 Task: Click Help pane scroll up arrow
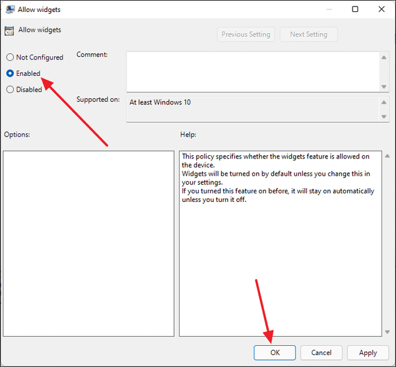pos(387,156)
